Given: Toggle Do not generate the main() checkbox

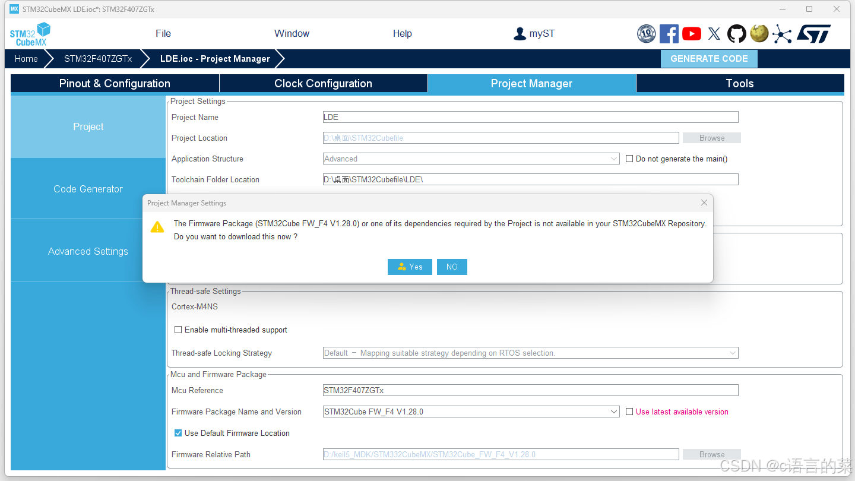Looking at the screenshot, I should click(629, 159).
